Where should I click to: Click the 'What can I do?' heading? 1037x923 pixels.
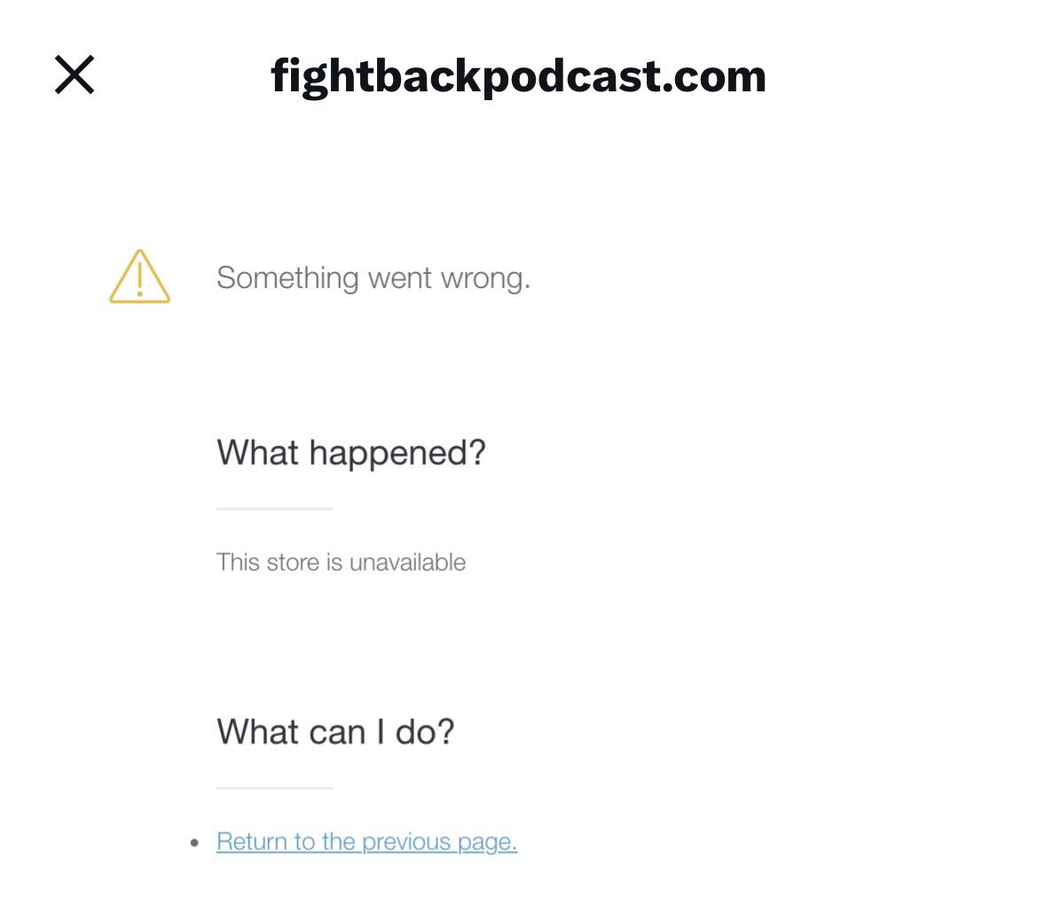pos(335,732)
